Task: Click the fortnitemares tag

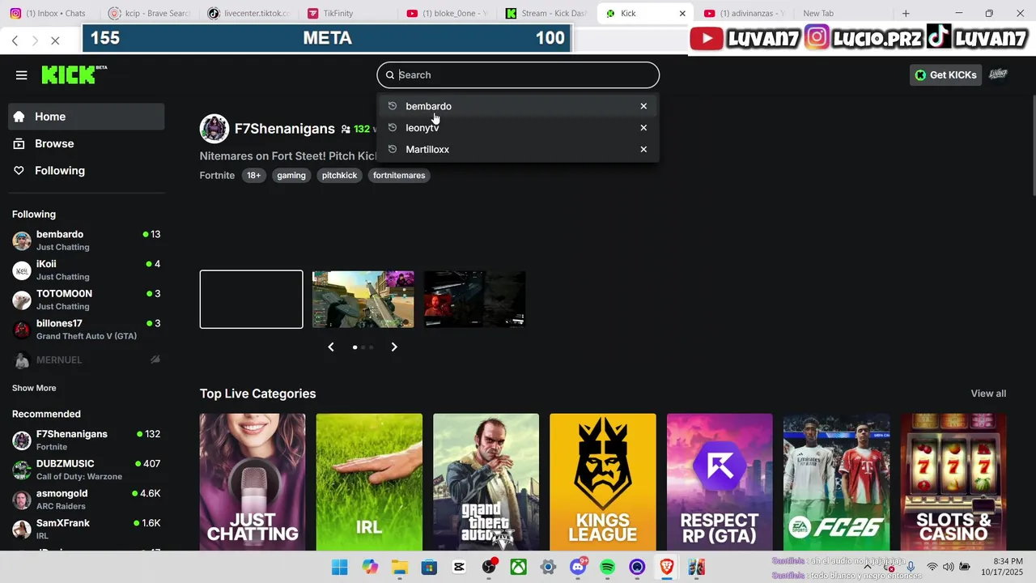Action: pos(399,176)
